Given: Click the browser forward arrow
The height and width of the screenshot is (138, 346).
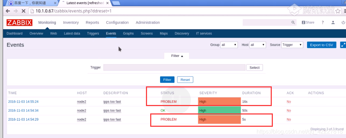Looking at the screenshot, I should click(16, 11).
